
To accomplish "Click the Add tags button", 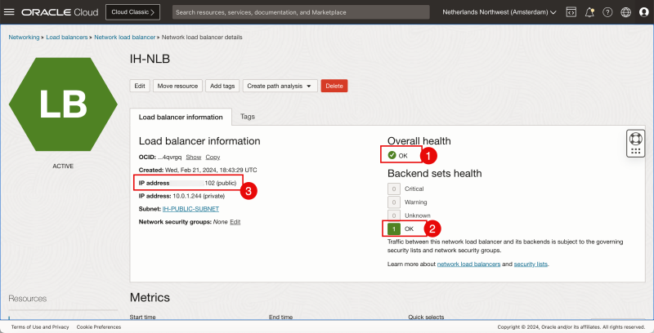I will [222, 86].
